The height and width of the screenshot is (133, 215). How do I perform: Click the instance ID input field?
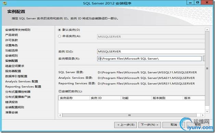[x=151, y=51]
